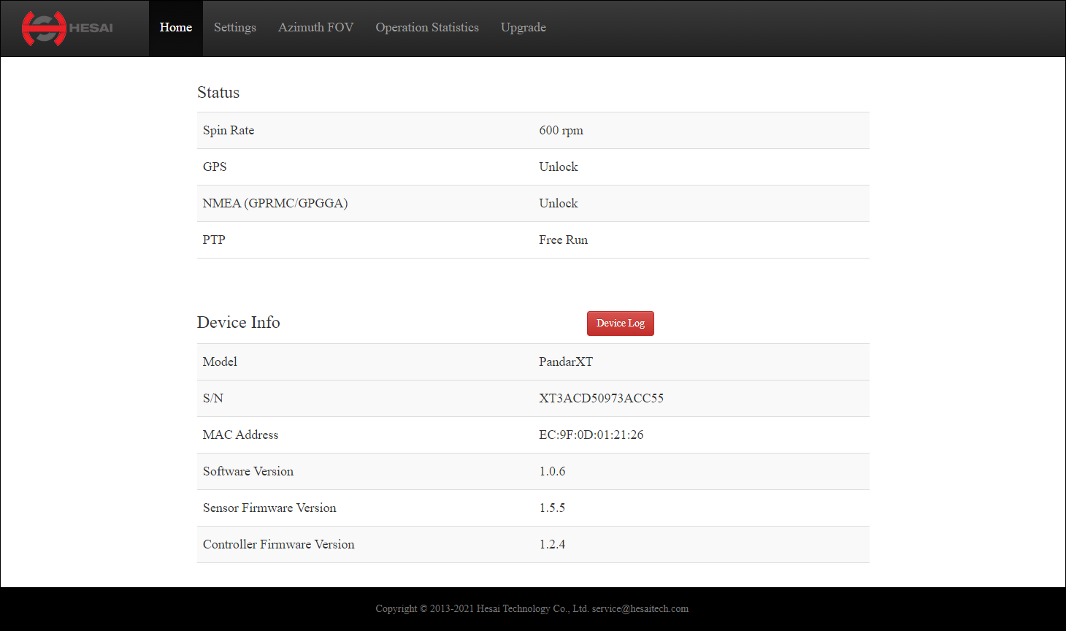Click software version value 1.0.6
1066x631 pixels.
[552, 472]
